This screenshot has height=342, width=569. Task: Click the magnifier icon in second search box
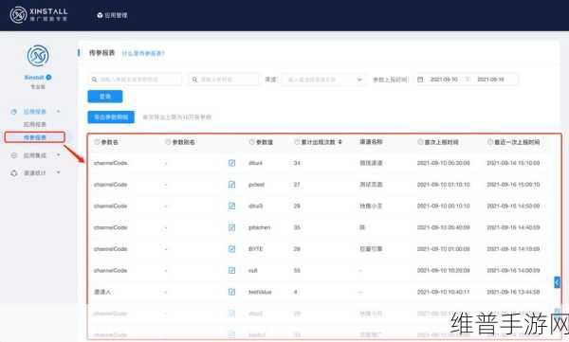(x=194, y=80)
